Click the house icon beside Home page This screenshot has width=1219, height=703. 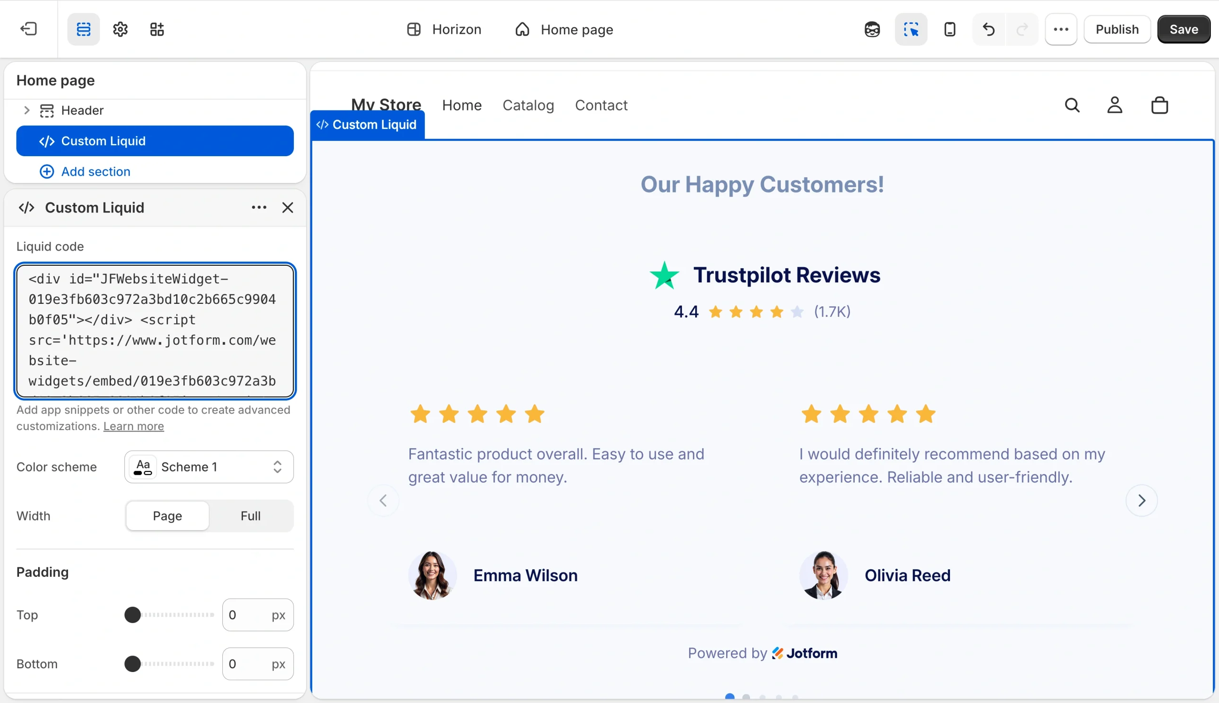tap(522, 30)
